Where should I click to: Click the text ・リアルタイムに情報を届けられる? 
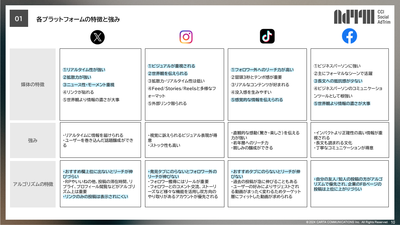point(93,135)
